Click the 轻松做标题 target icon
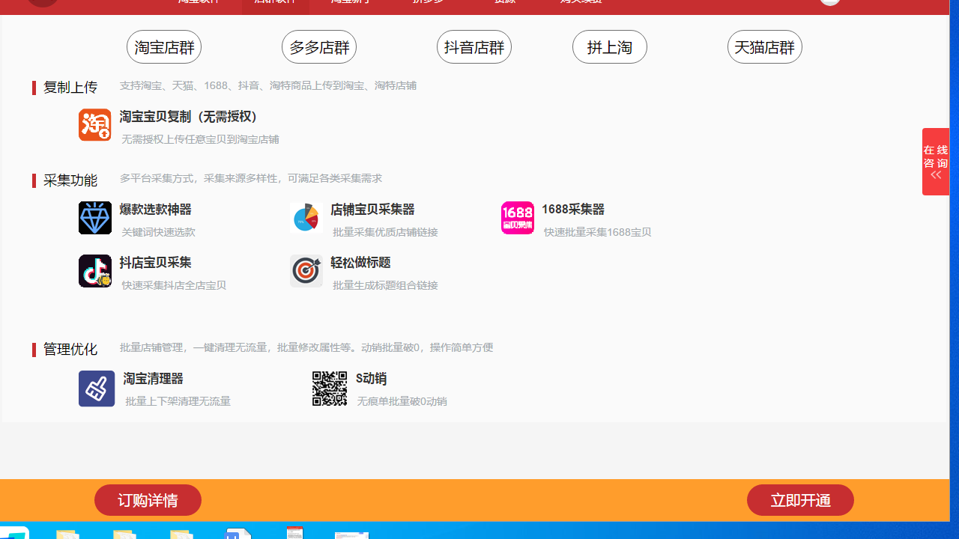Image resolution: width=959 pixels, height=539 pixels. (x=306, y=271)
